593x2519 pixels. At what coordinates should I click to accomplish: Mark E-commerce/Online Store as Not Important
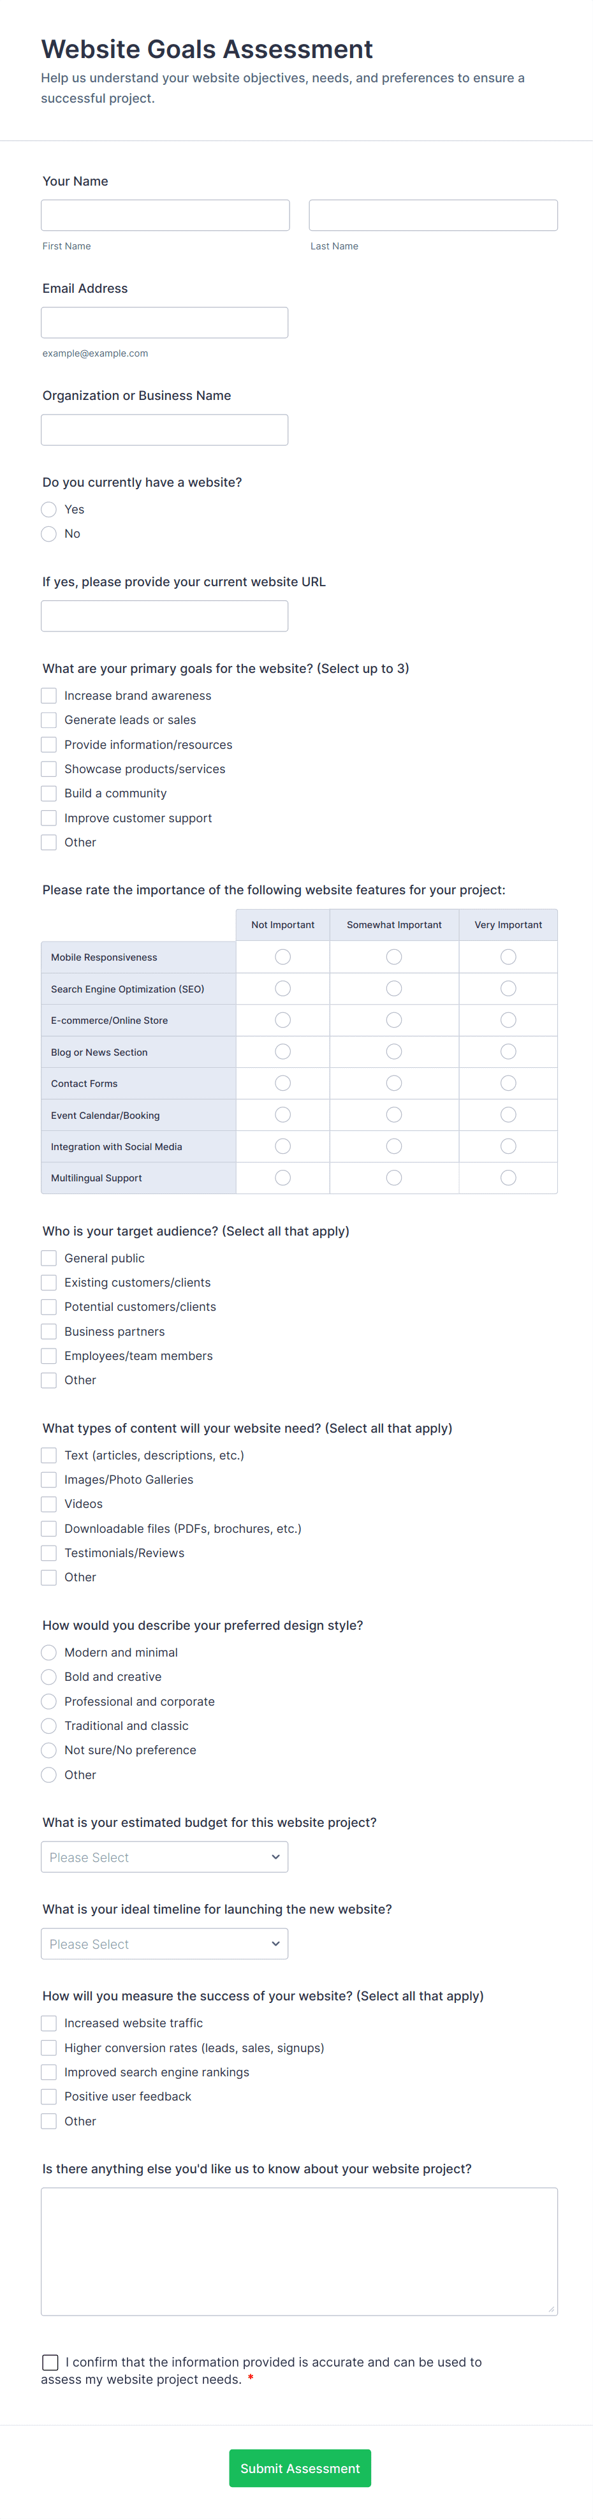pos(282,1019)
